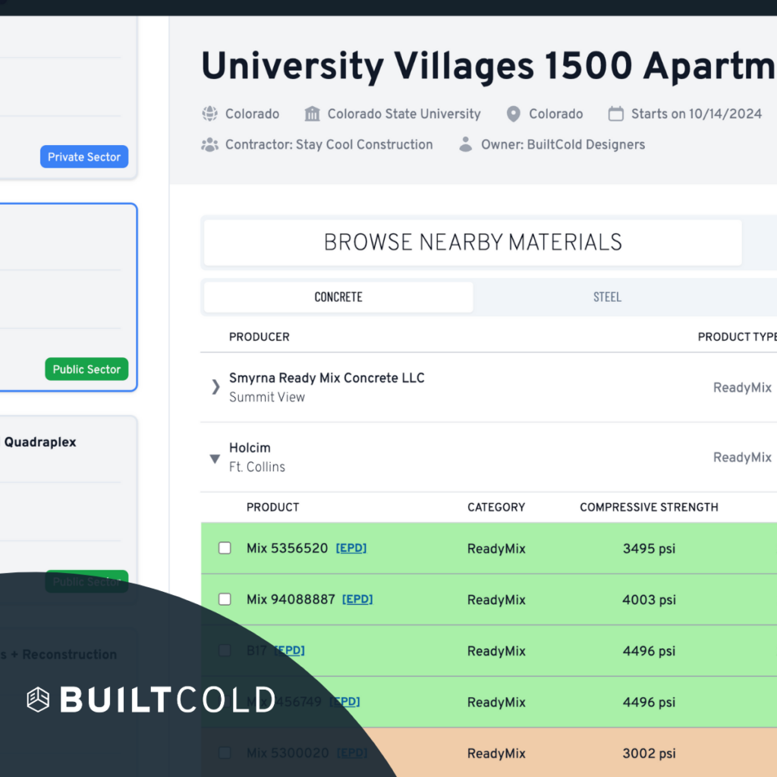The image size is (777, 777).
Task: Click the 4003 psi strength value
Action: click(650, 599)
